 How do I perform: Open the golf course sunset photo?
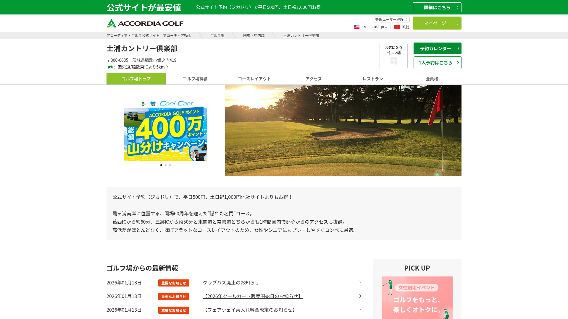tap(343, 131)
